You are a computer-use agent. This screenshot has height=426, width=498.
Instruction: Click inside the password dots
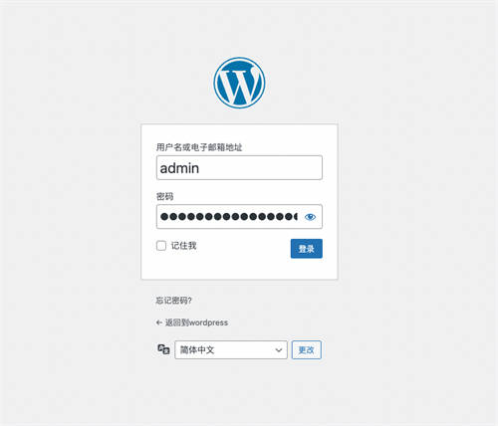pyautogui.click(x=228, y=217)
